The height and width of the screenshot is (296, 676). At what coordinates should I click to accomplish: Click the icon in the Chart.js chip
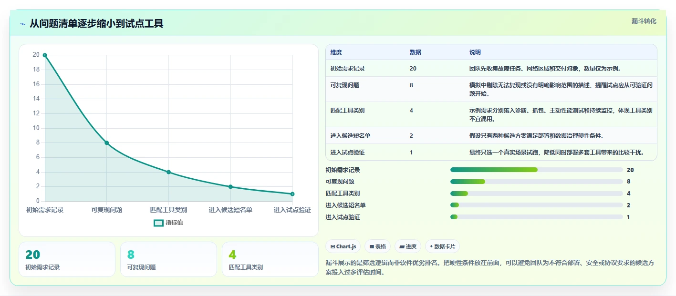click(333, 247)
